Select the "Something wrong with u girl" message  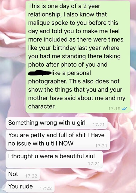tap(57, 123)
